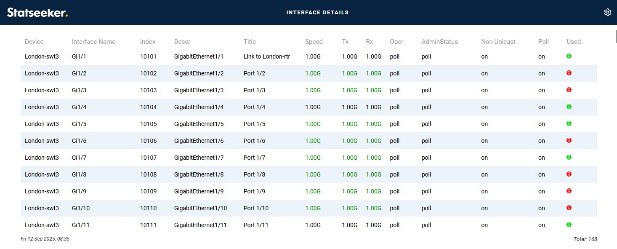This screenshot has height=249, width=617.
Task: Sort by Used column header
Action: 573,42
